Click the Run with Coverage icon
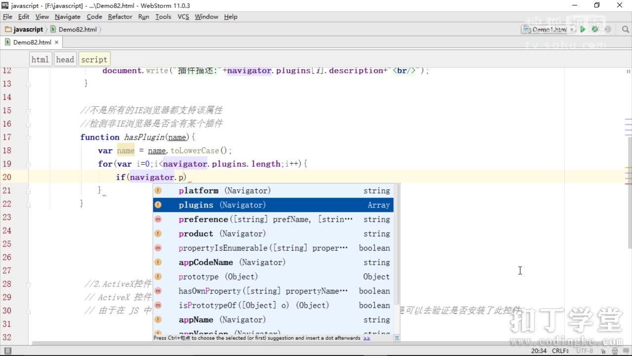This screenshot has width=632, height=356. pyautogui.click(x=607, y=29)
